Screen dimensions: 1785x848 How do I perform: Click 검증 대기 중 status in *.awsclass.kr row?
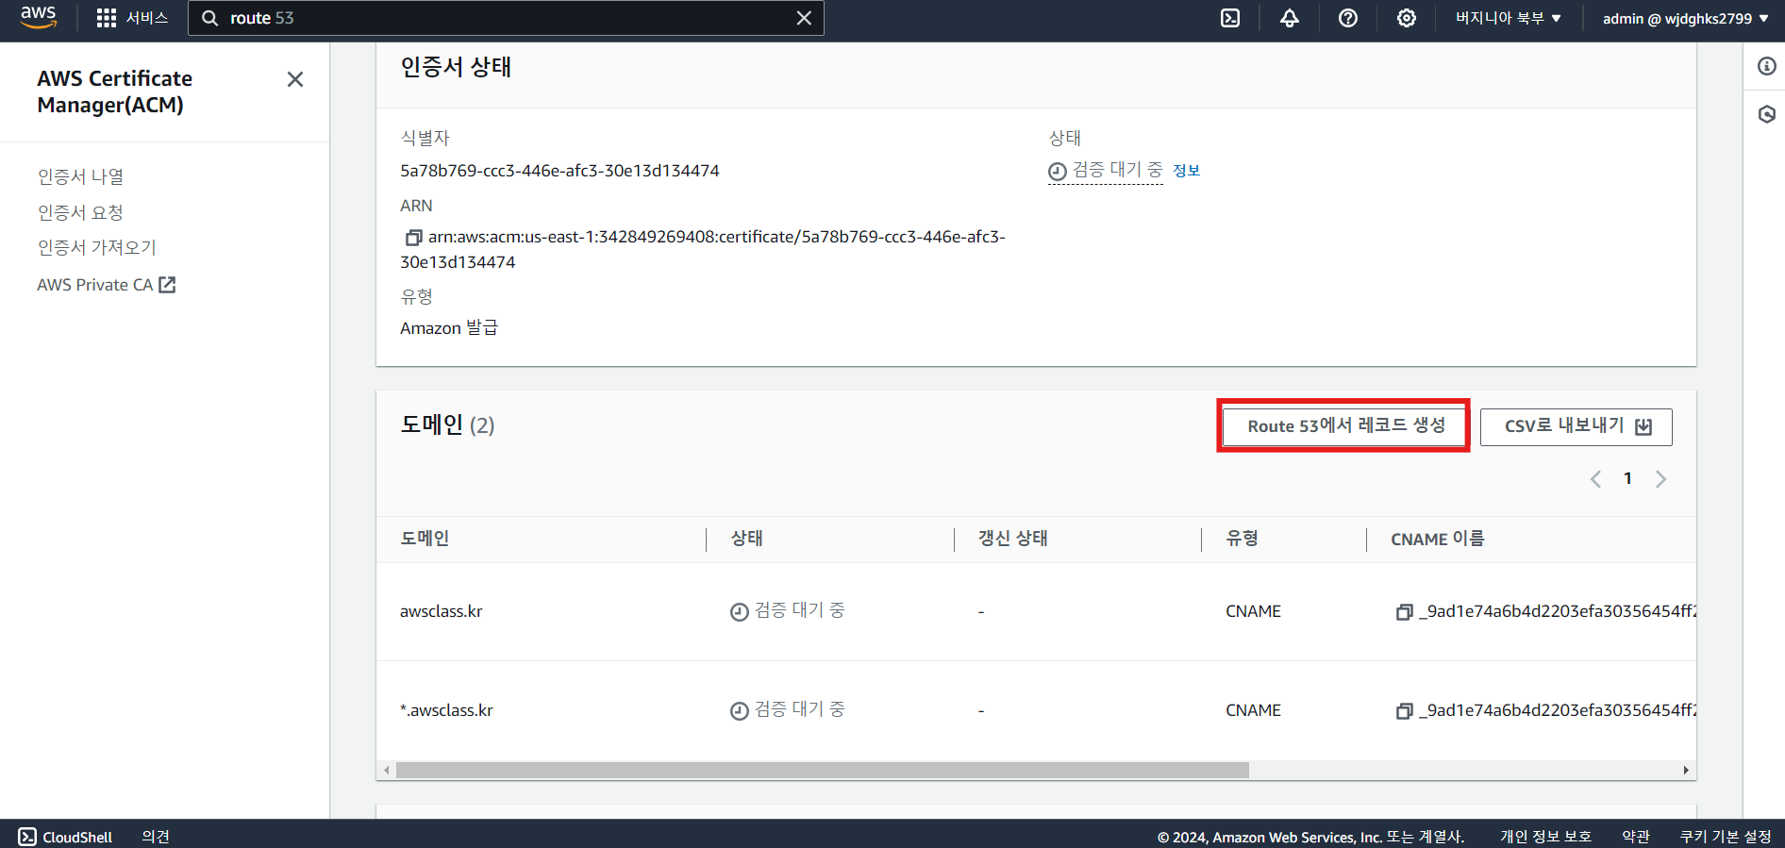pyautogui.click(x=788, y=710)
